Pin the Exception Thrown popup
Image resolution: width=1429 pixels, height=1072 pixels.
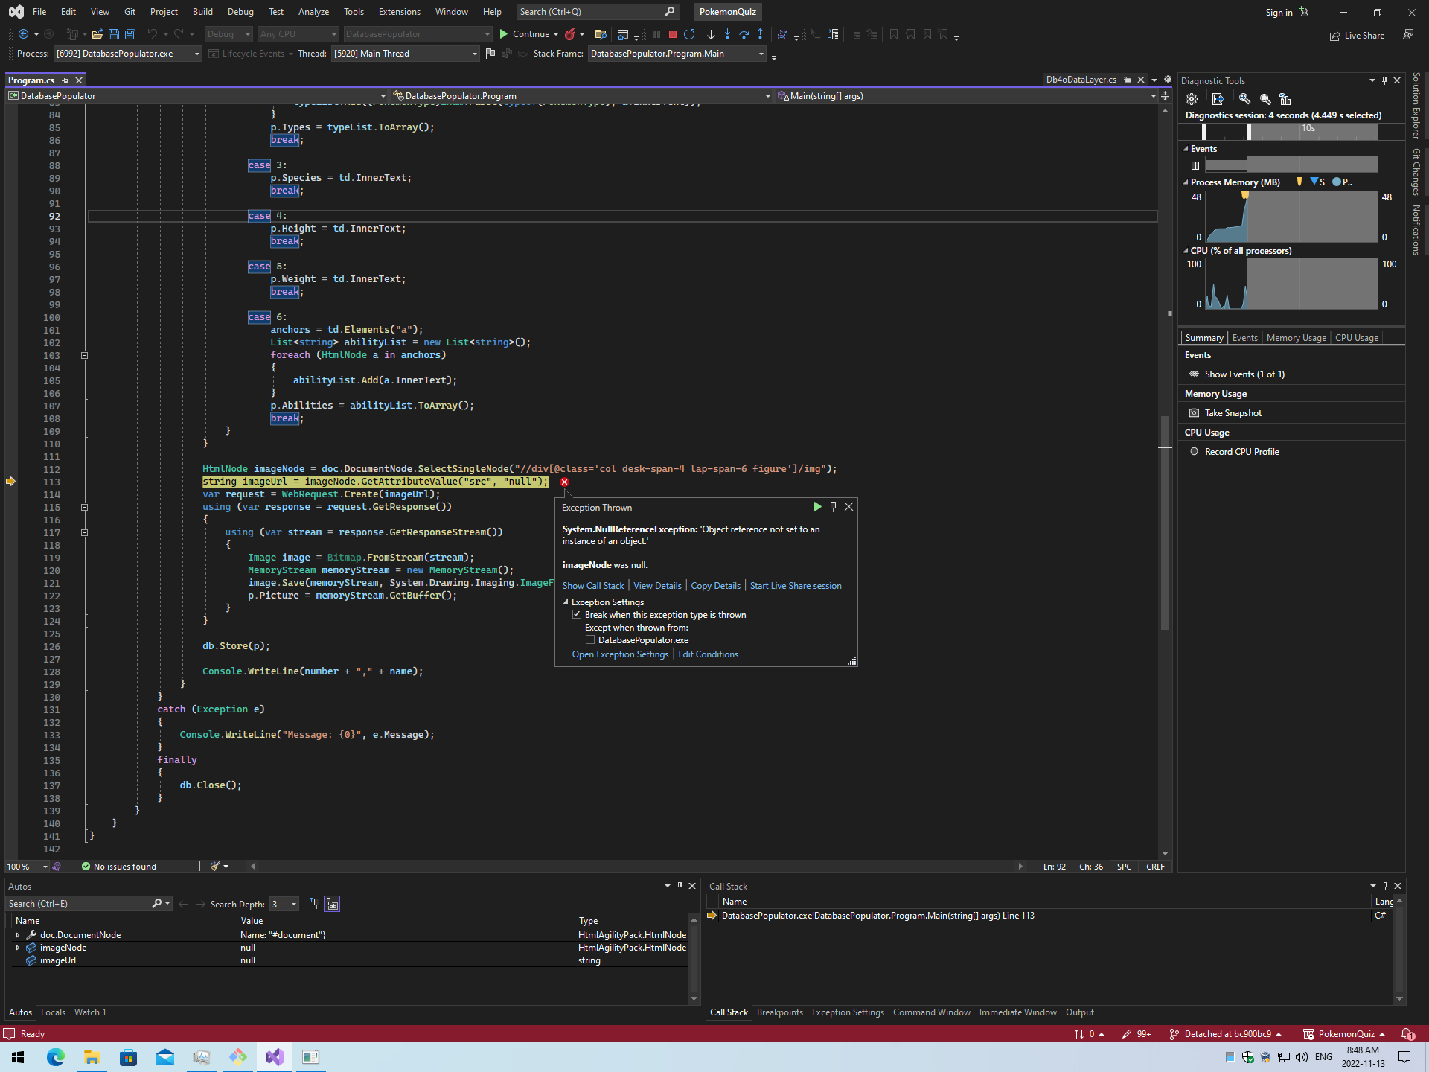[833, 506]
